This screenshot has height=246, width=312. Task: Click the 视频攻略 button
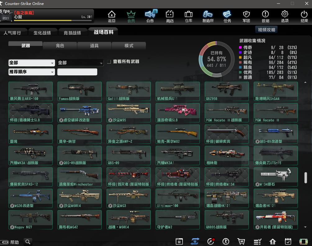pyautogui.click(x=266, y=30)
